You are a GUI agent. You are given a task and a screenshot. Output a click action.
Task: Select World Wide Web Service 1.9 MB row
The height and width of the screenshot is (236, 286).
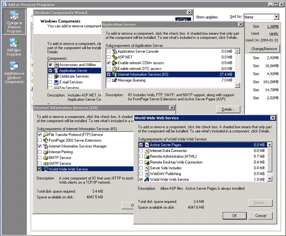point(202,180)
